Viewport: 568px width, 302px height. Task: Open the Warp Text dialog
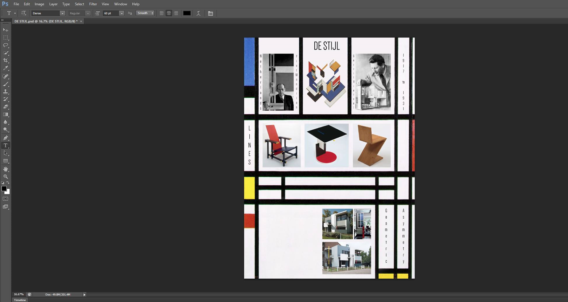point(199,13)
